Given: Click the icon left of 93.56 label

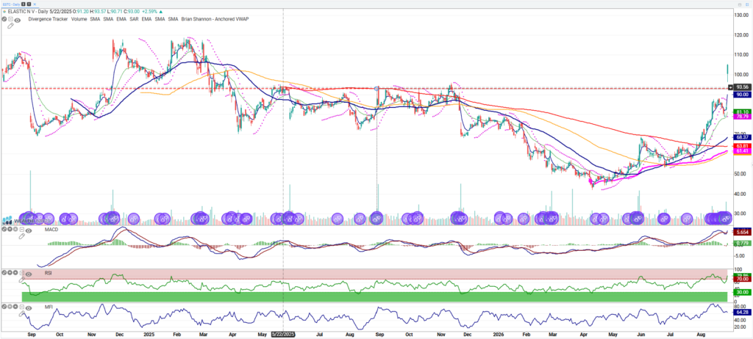Looking at the screenshot, I should 731,87.
